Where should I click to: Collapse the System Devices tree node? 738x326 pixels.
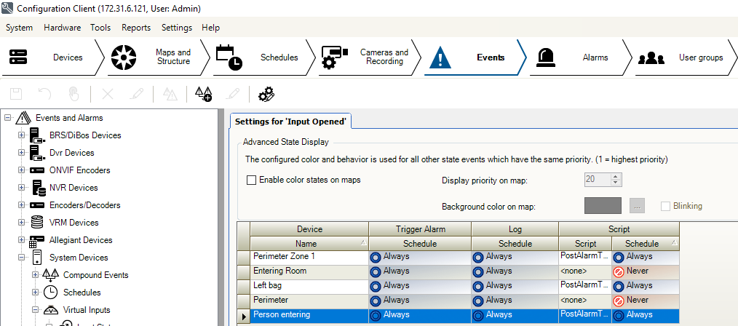(21, 258)
